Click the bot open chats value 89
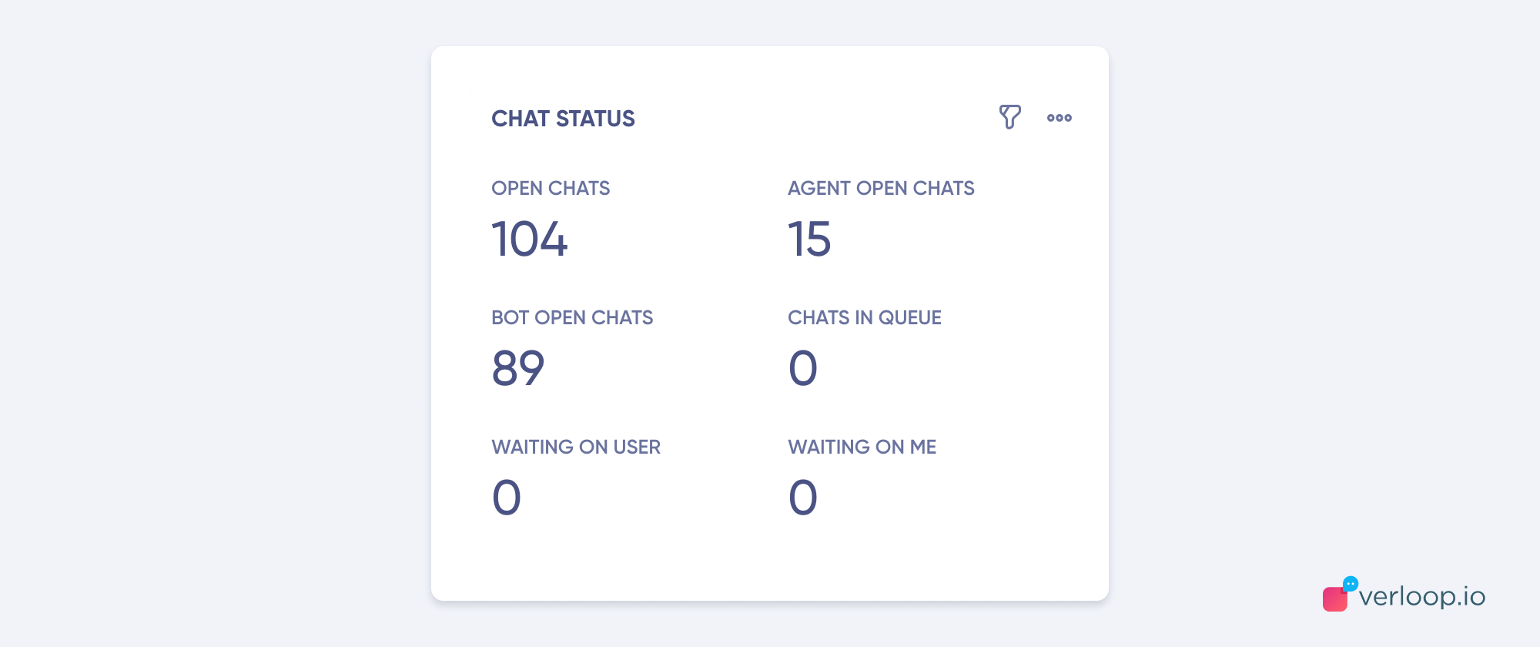The image size is (1540, 647). (518, 368)
